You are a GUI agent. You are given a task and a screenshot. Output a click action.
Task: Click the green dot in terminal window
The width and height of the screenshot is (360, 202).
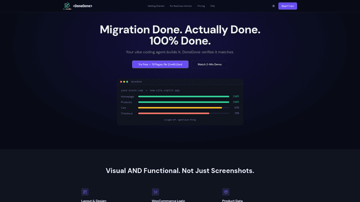click(127, 82)
